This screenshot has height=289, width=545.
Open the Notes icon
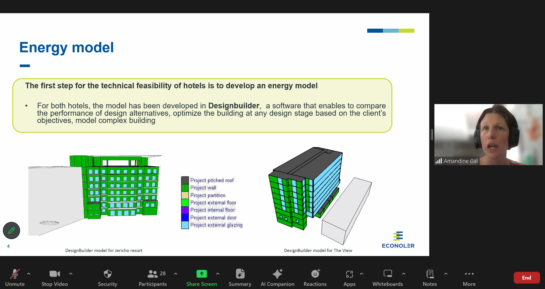pos(430,274)
